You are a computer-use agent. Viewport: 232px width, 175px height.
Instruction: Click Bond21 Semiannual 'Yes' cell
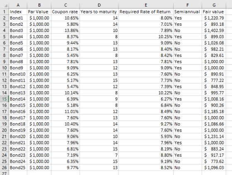(x=187, y=143)
